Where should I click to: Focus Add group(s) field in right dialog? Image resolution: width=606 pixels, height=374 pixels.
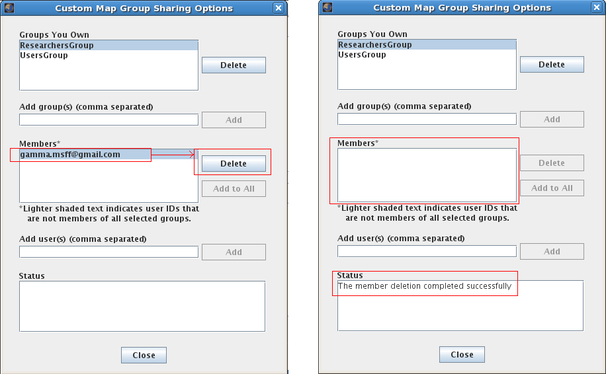coord(427,119)
